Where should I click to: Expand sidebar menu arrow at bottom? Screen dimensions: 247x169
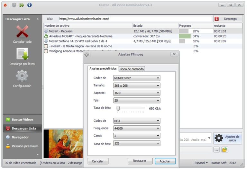coord(38,155)
